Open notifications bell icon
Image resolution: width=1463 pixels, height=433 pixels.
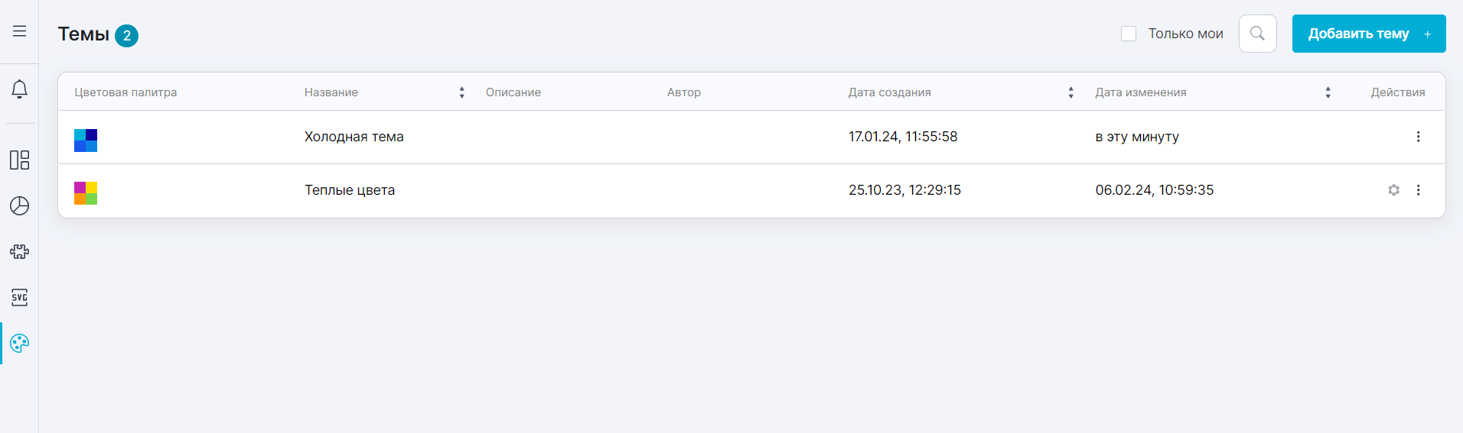(x=19, y=89)
